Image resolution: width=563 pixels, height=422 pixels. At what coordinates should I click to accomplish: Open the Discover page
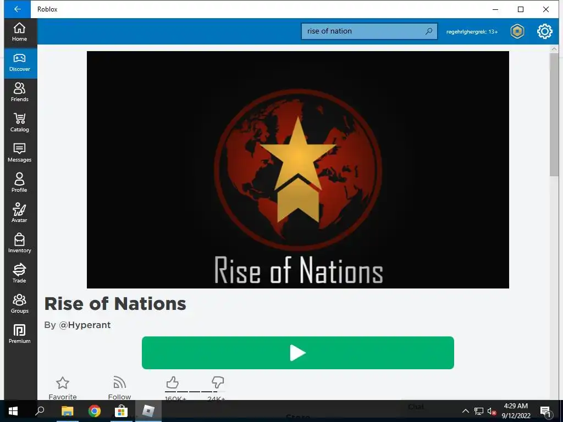coord(20,63)
